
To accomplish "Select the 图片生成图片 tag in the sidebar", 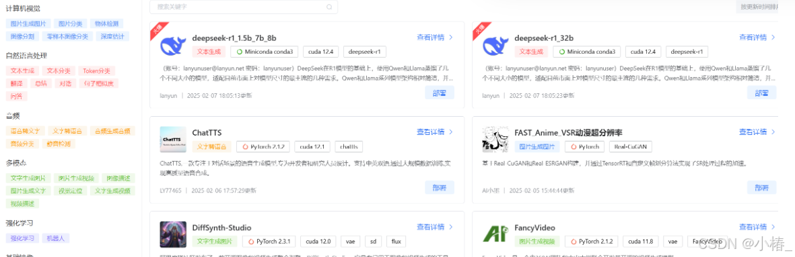I will (x=28, y=23).
